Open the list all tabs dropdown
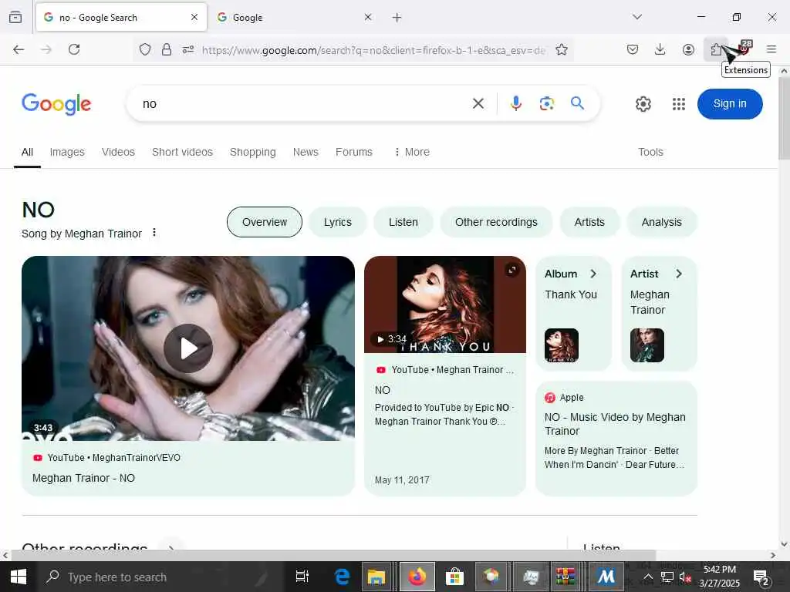 click(637, 17)
